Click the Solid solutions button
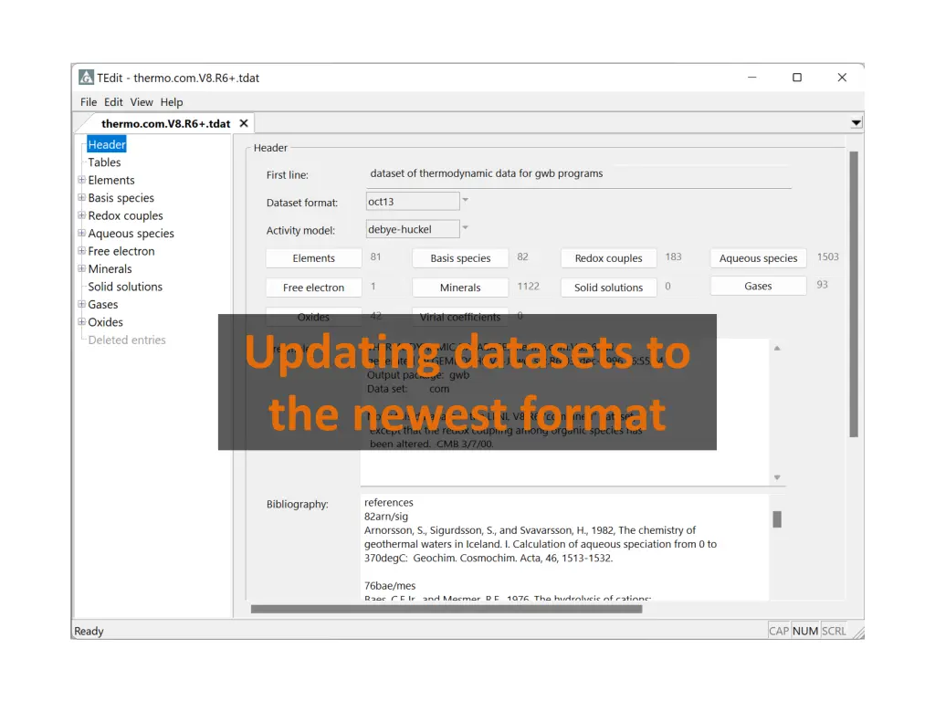 (608, 288)
